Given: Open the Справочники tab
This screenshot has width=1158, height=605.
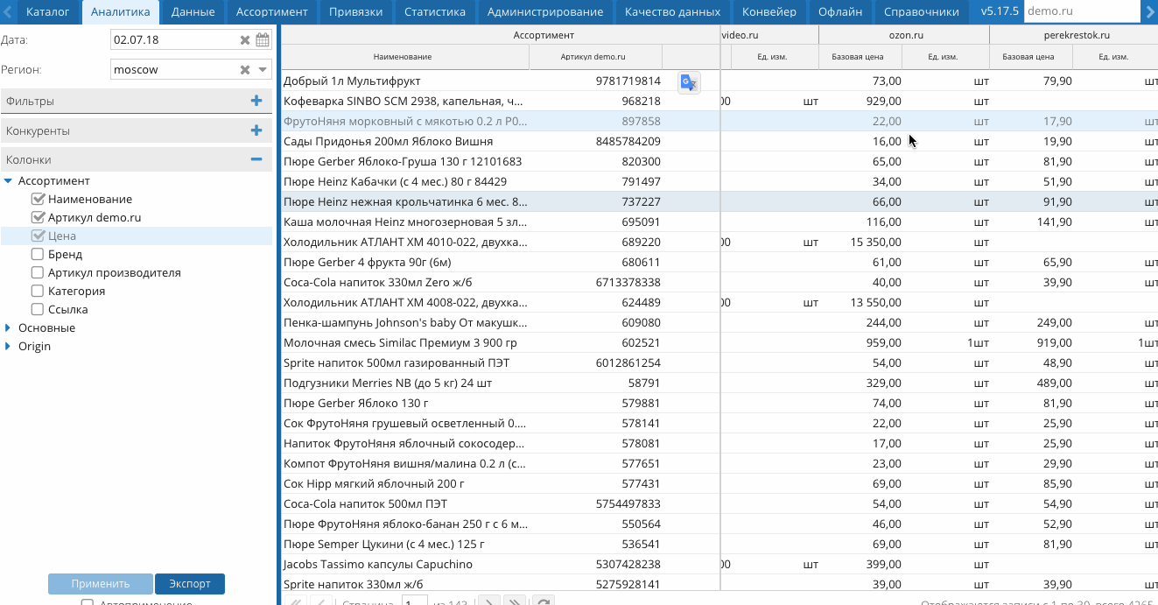Looking at the screenshot, I should point(922,12).
